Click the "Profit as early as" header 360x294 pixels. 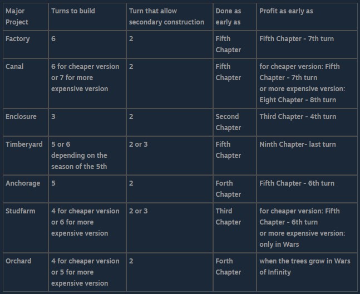(286, 11)
